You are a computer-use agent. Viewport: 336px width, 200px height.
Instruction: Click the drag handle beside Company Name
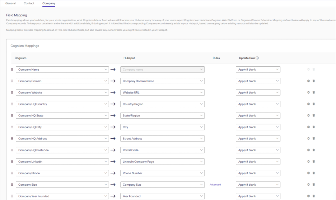[12, 70]
